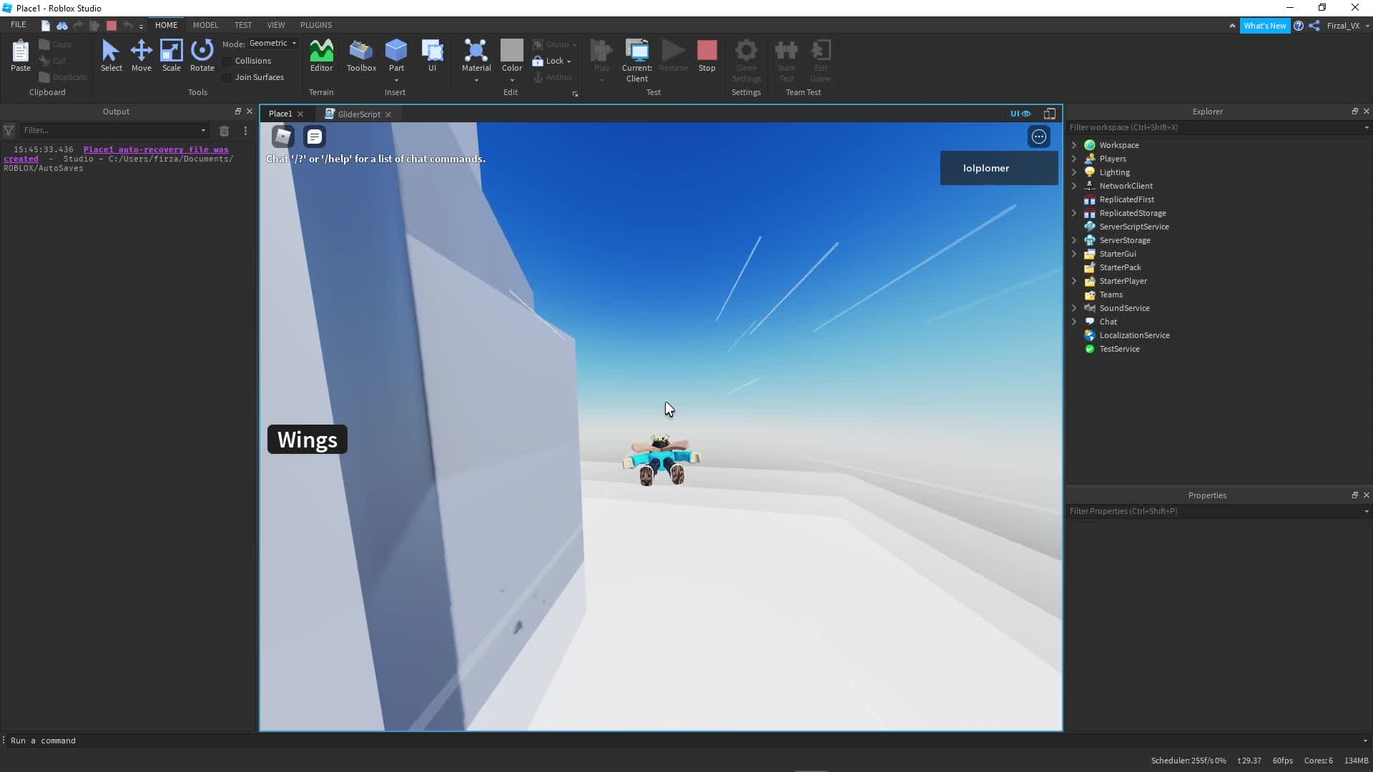This screenshot has height=772, width=1373.
Task: Switch to the GliderScript tab
Action: click(358, 114)
